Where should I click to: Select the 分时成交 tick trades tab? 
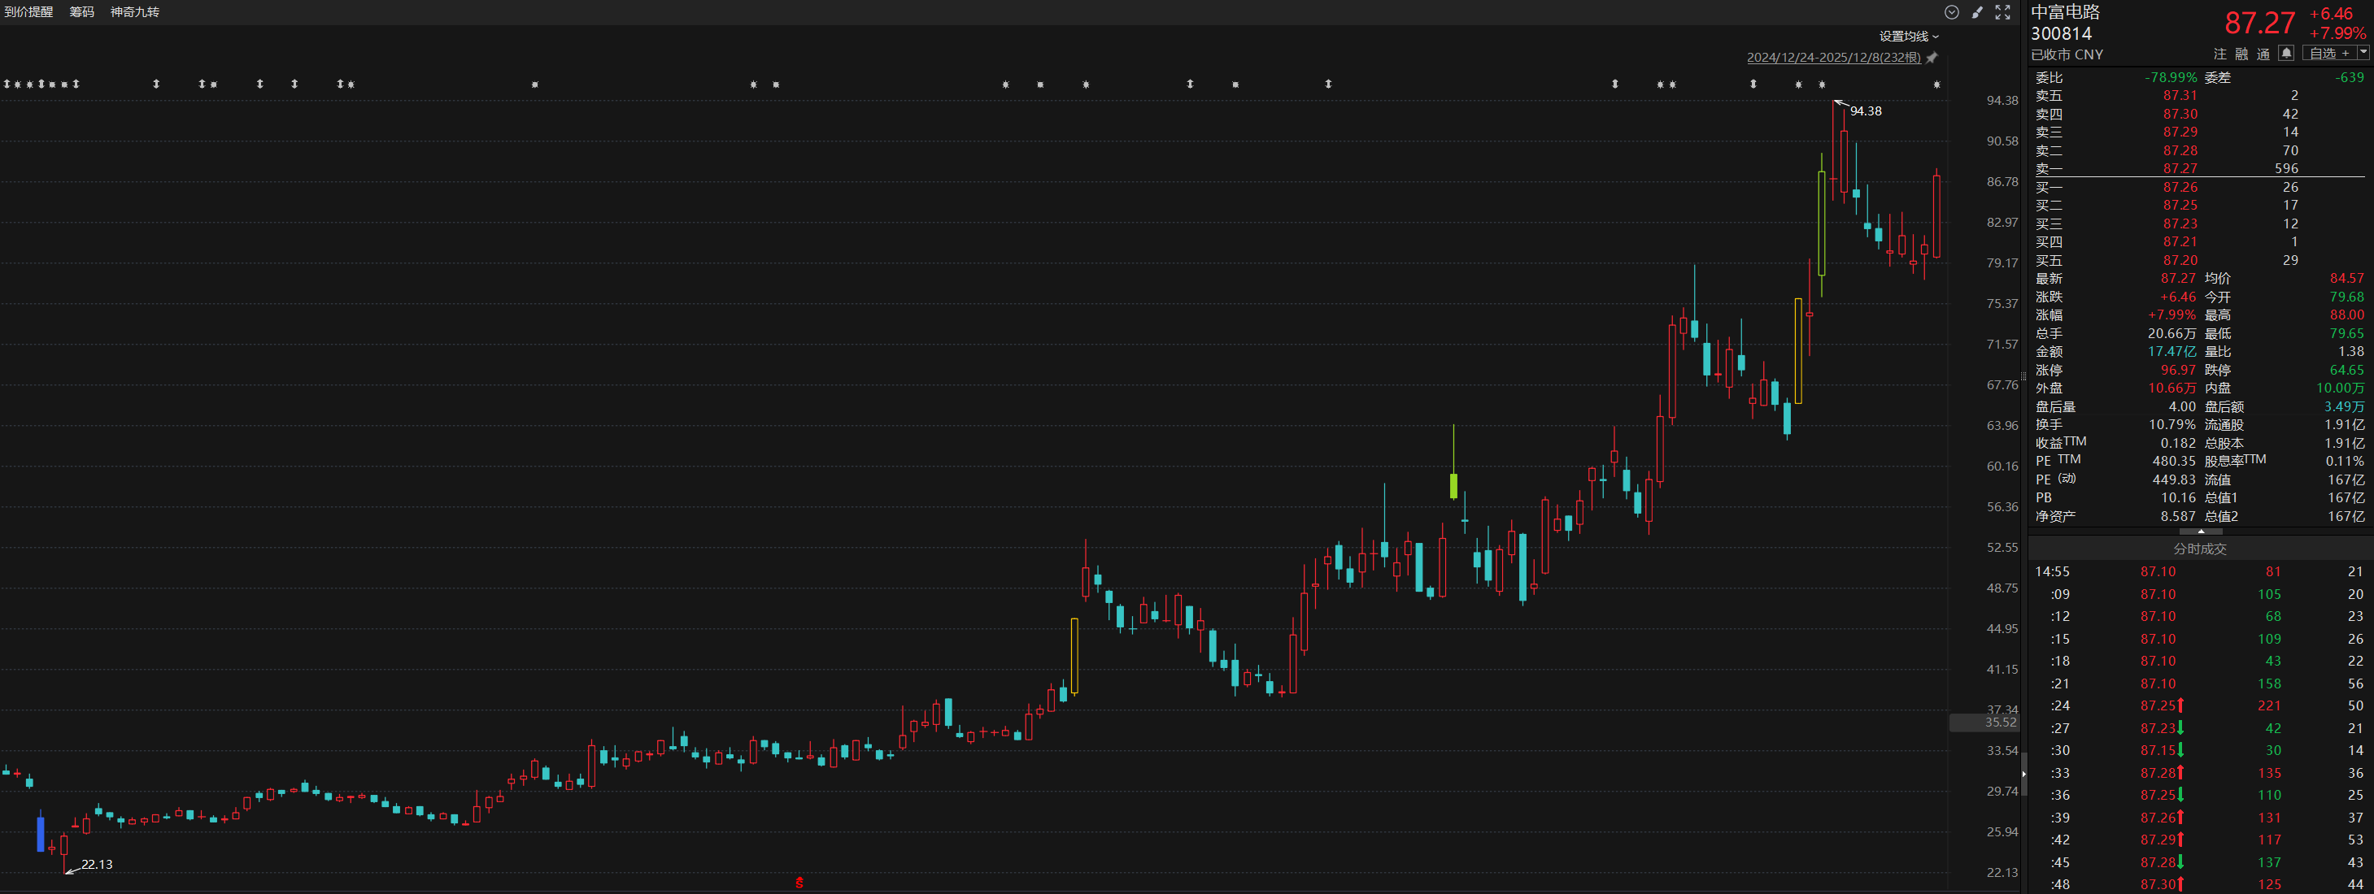(2200, 549)
